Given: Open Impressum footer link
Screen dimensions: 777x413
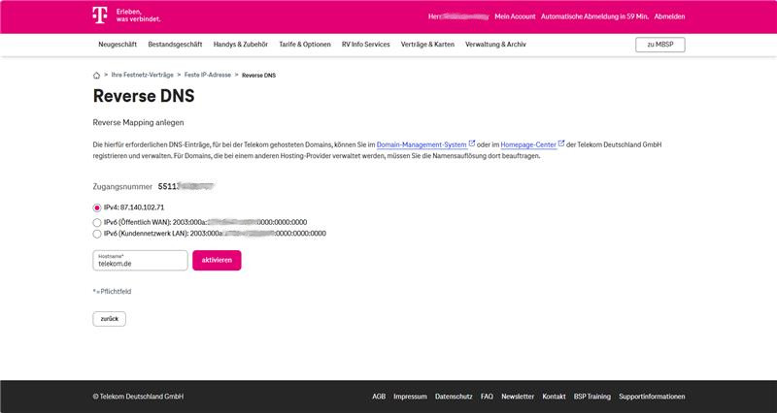Looking at the screenshot, I should click(x=410, y=397).
